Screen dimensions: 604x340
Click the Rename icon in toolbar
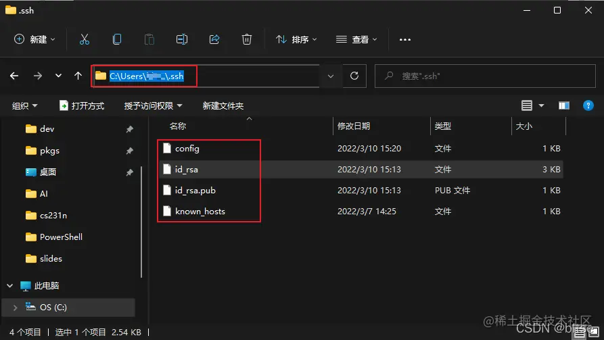182,39
